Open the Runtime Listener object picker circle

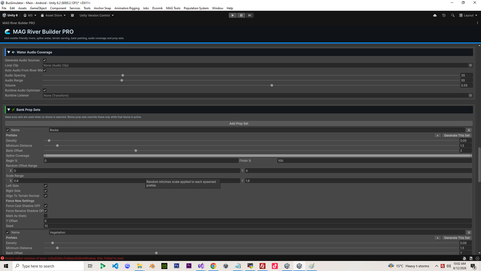(470, 96)
